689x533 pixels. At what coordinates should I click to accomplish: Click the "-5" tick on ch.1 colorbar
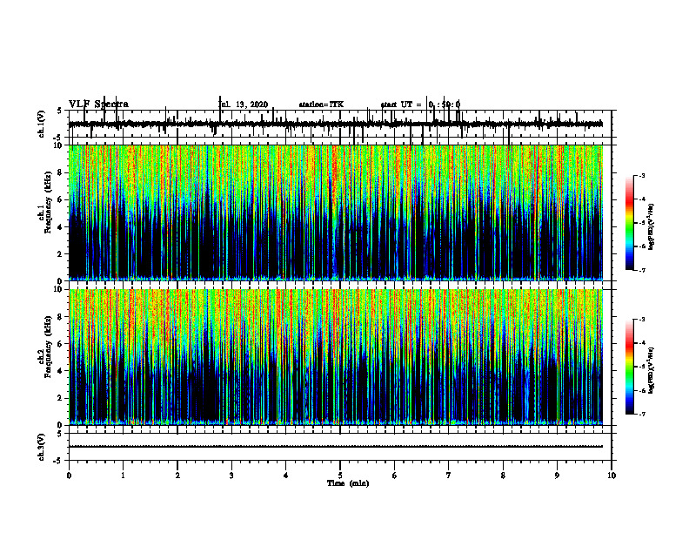[641, 223]
